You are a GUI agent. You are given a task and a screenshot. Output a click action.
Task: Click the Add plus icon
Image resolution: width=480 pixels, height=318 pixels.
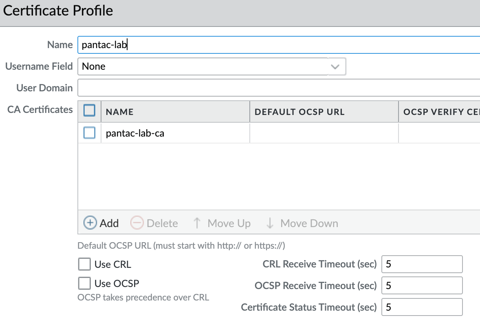[90, 223]
